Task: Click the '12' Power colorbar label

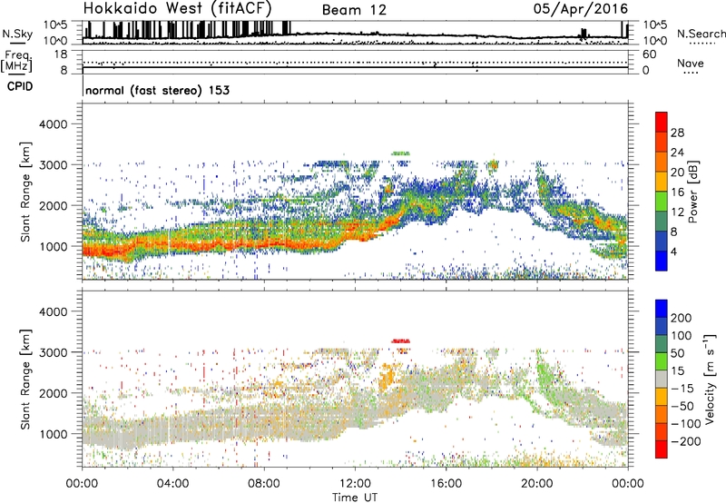Action: pos(677,212)
